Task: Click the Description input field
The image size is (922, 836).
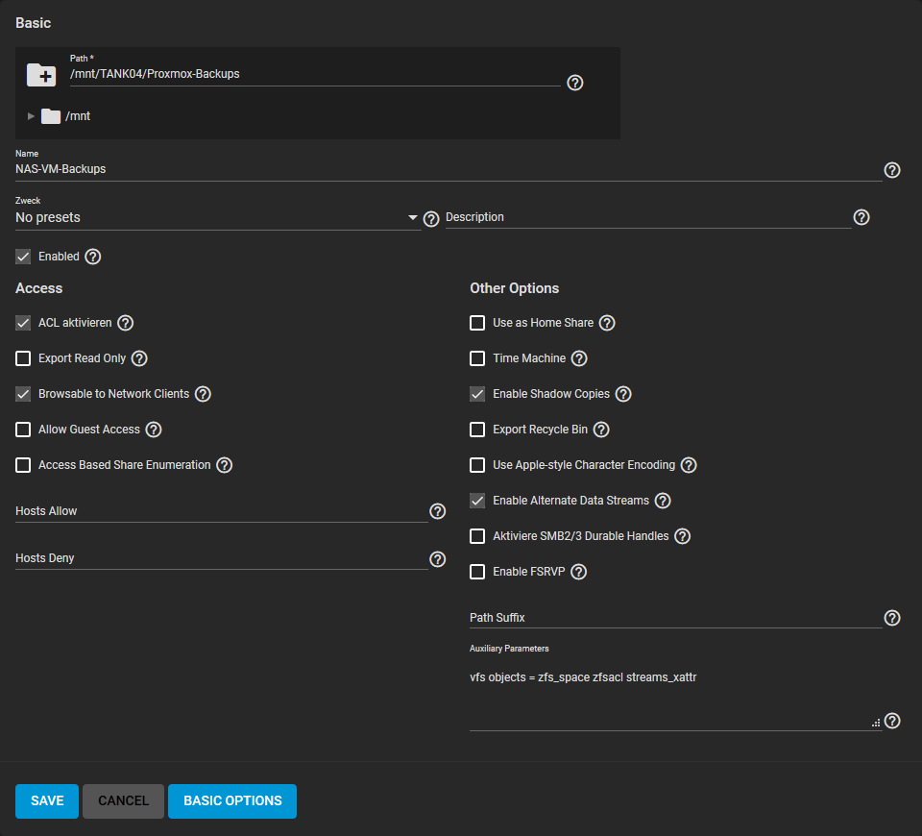Action: tap(648, 217)
